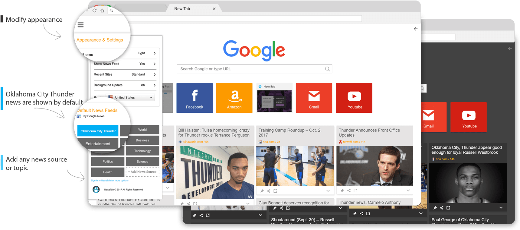Select the Oklahoma City Thunder feed

click(x=98, y=131)
